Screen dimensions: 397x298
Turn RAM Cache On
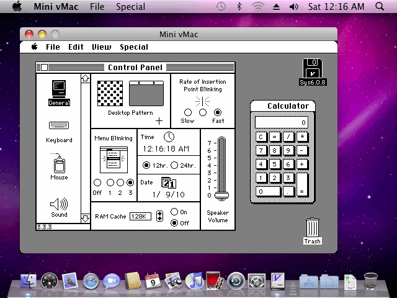click(x=174, y=212)
